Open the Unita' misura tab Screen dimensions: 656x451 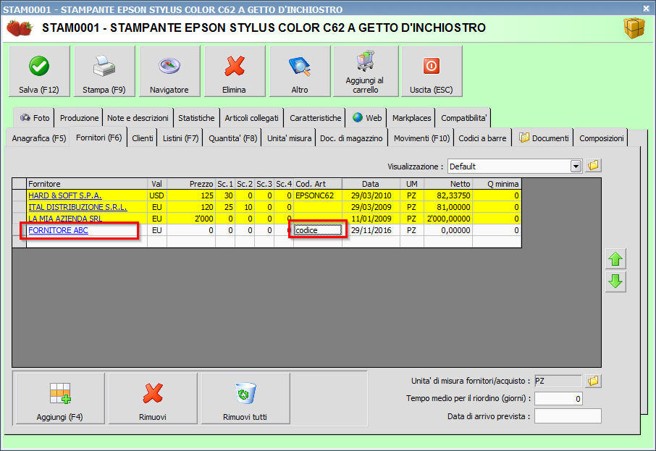click(x=289, y=138)
